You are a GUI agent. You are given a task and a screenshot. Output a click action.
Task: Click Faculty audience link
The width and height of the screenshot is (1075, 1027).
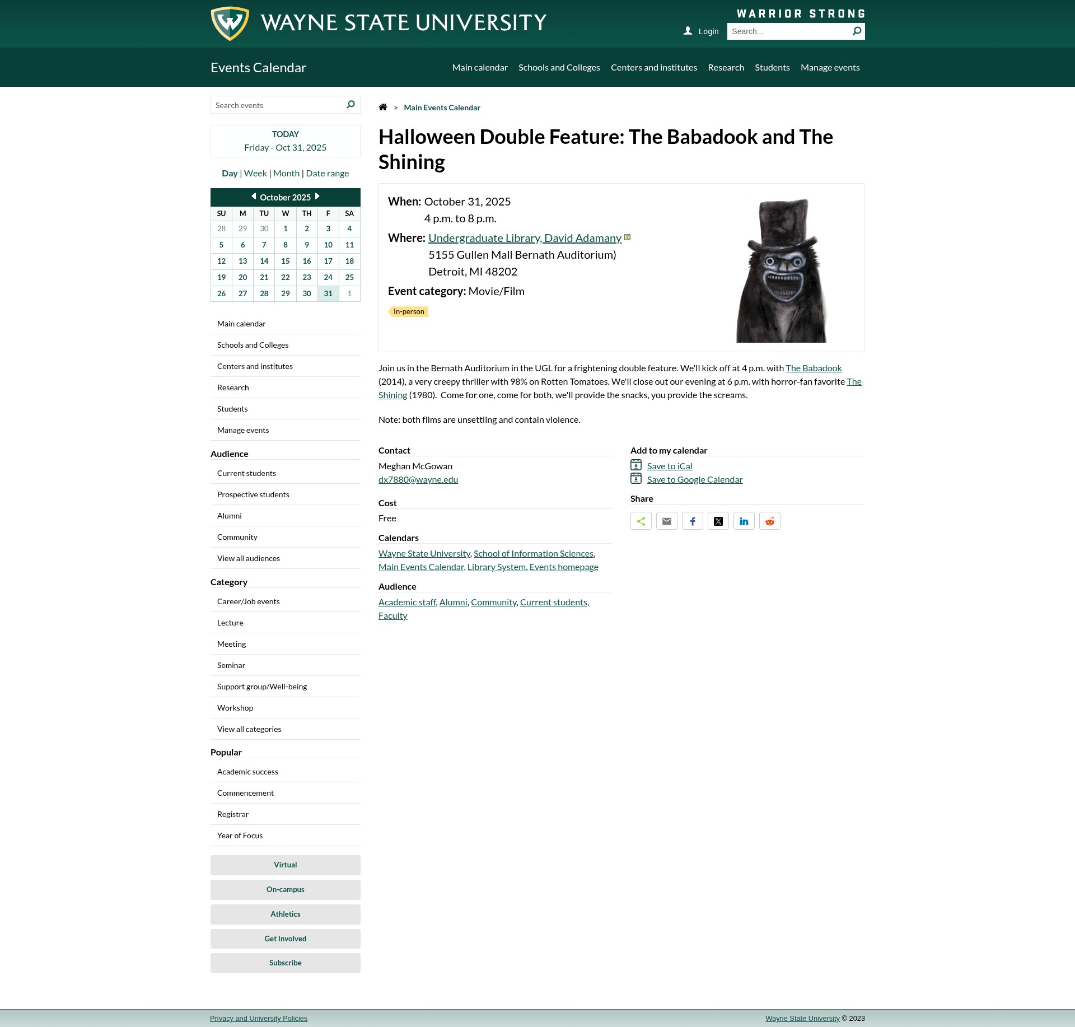pyautogui.click(x=393, y=615)
